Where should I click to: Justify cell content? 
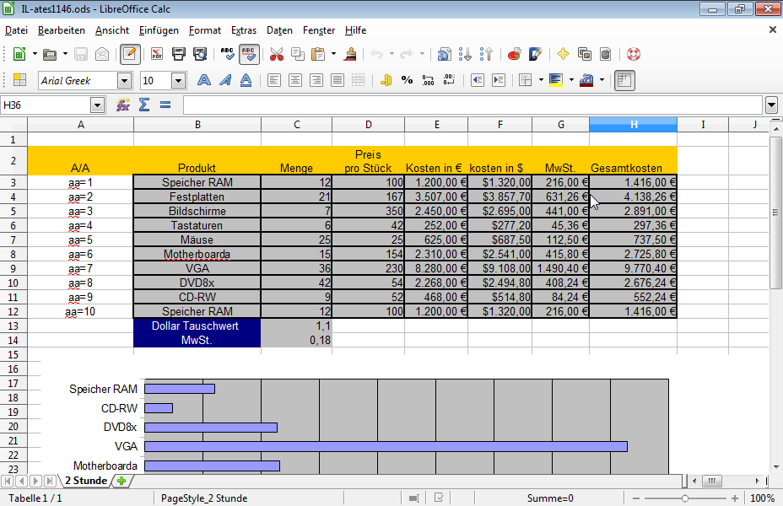coord(337,80)
